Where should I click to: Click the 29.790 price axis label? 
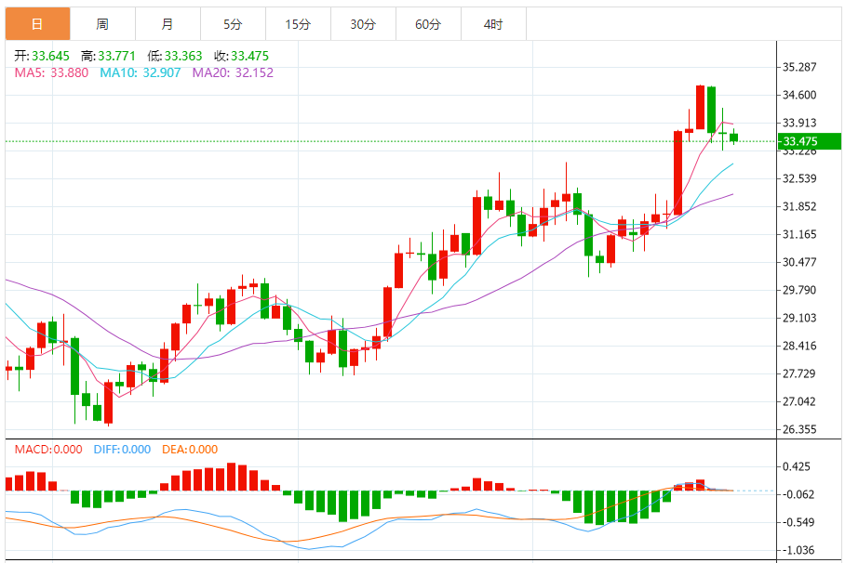click(799, 290)
